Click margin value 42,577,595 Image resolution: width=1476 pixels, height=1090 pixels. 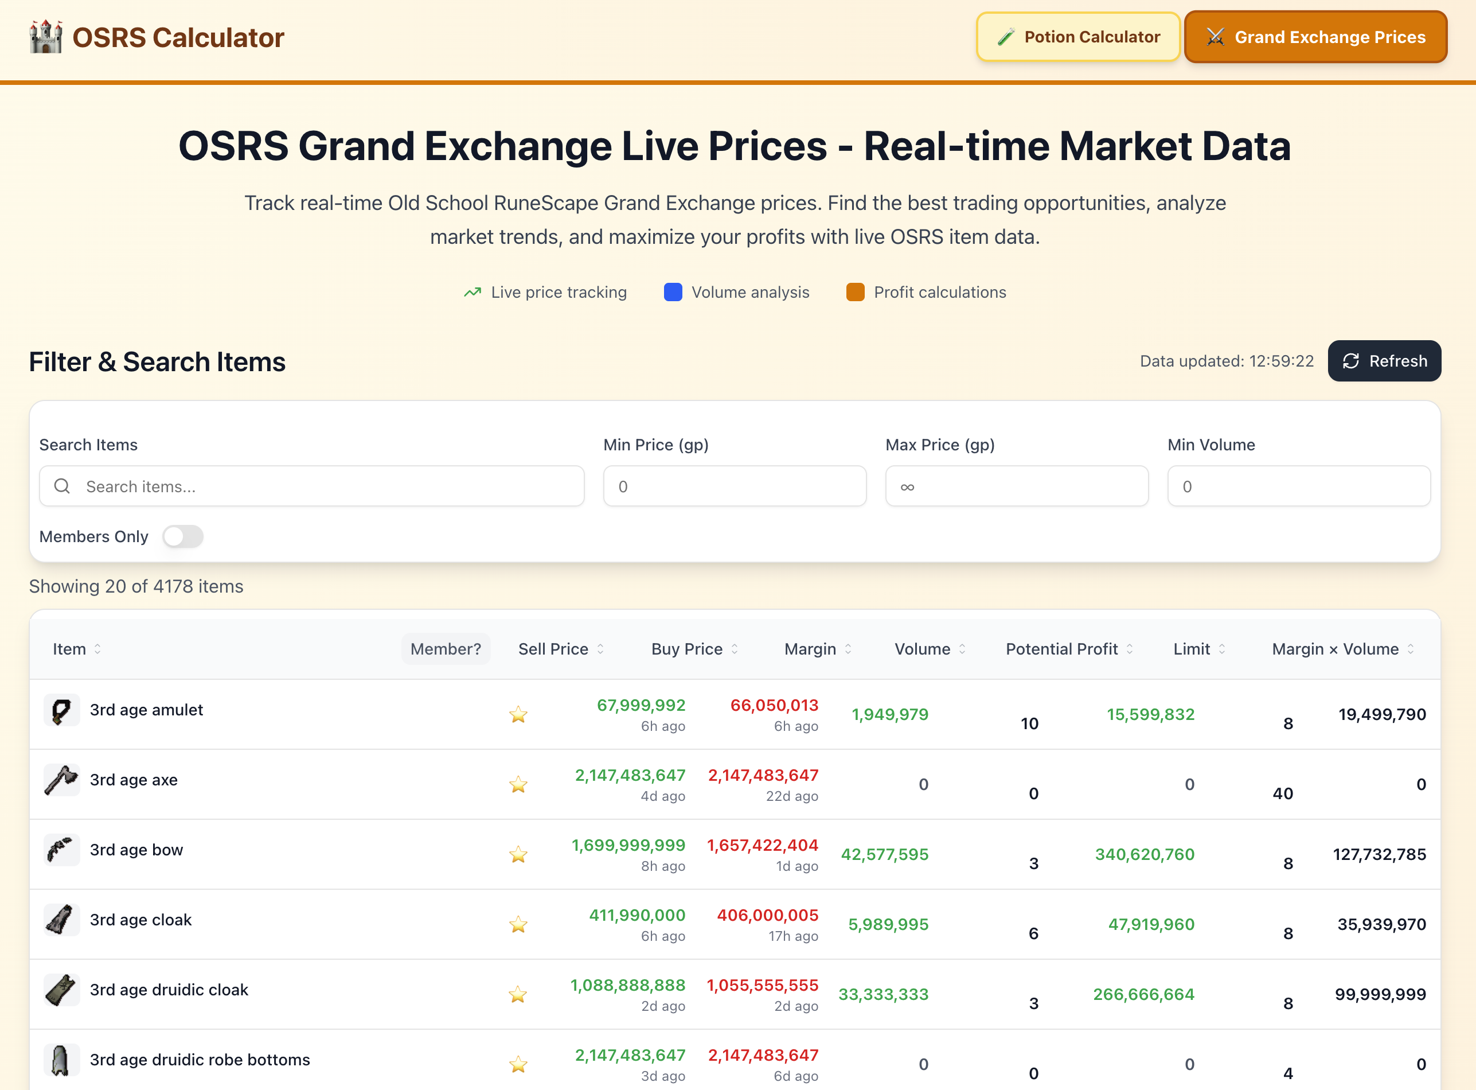884,854
